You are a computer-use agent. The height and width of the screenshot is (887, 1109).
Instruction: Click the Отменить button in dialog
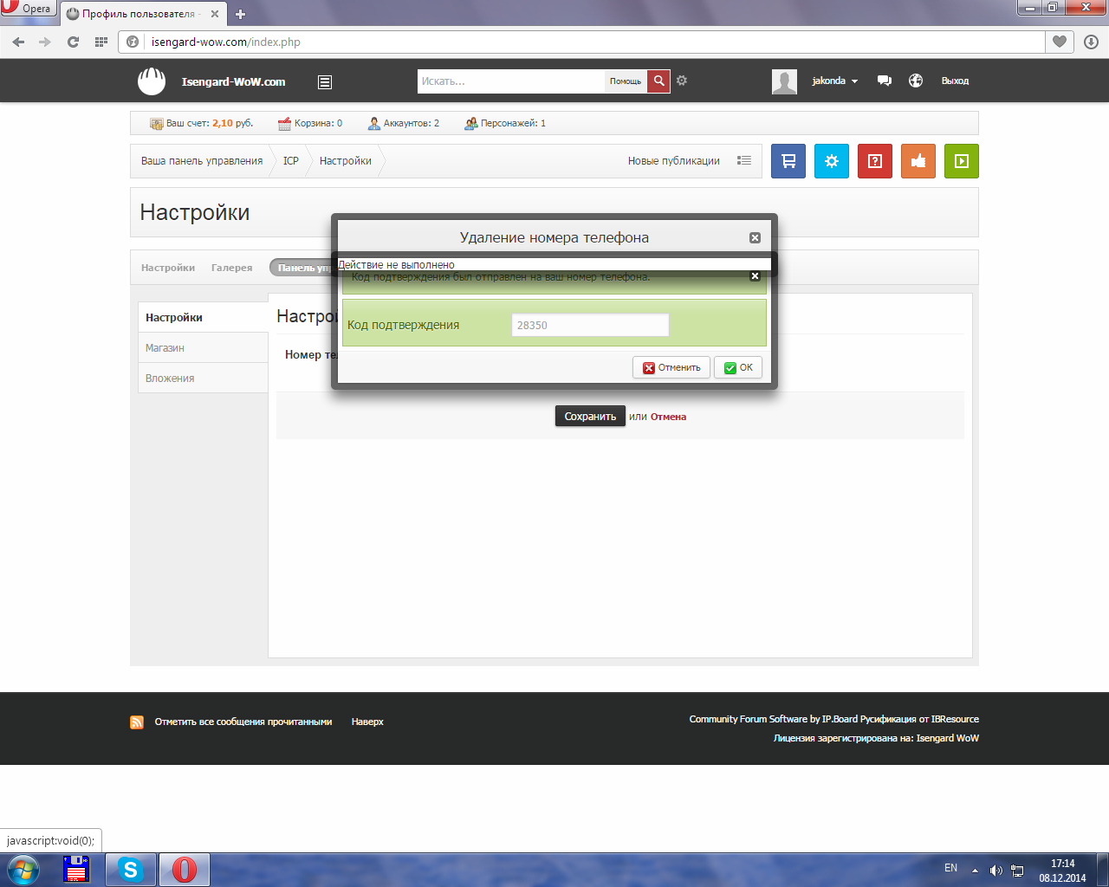[671, 367]
